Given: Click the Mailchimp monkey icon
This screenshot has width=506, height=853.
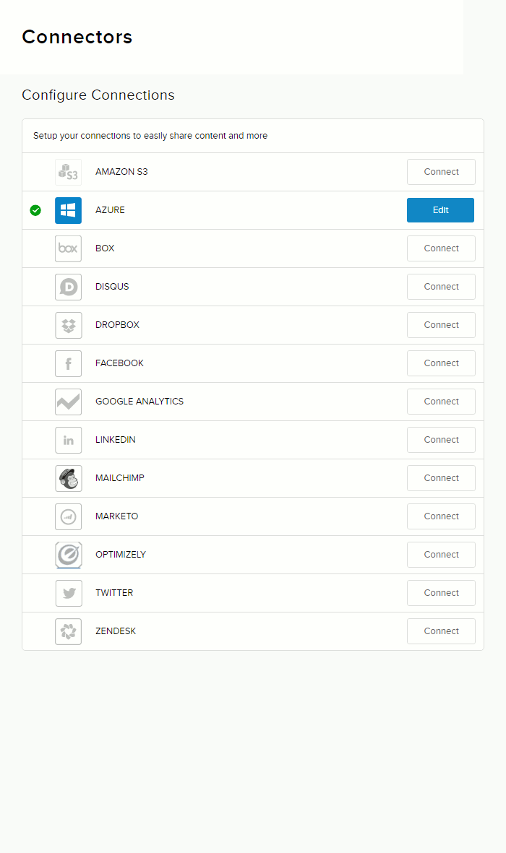Looking at the screenshot, I should click(x=68, y=478).
